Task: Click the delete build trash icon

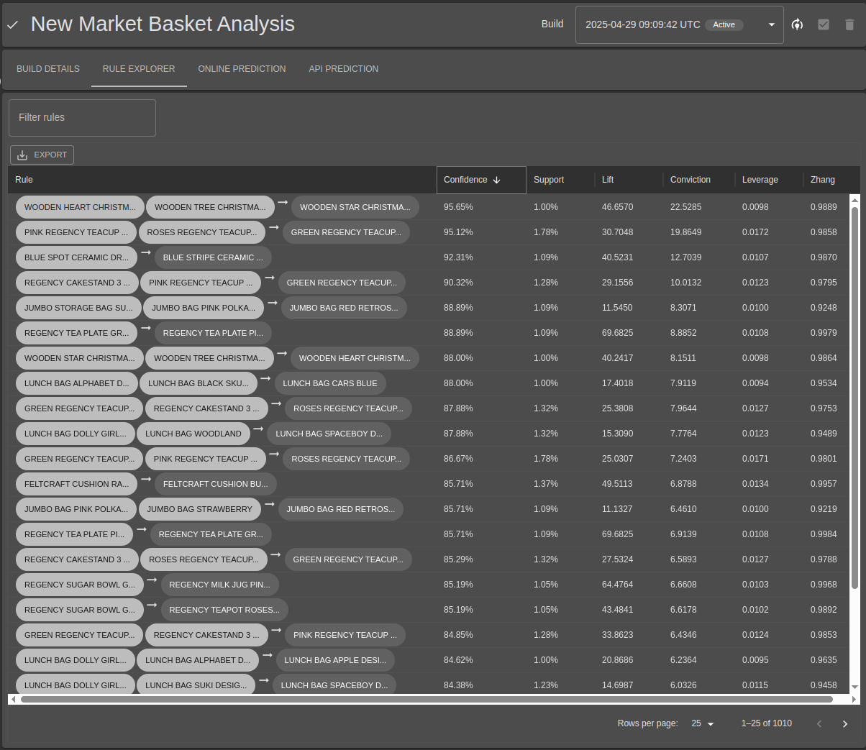Action: [849, 24]
